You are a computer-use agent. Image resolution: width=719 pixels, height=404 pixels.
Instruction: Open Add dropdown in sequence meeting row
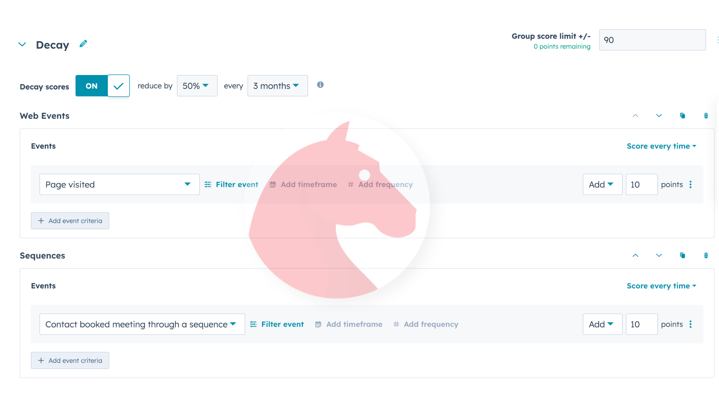coord(602,324)
